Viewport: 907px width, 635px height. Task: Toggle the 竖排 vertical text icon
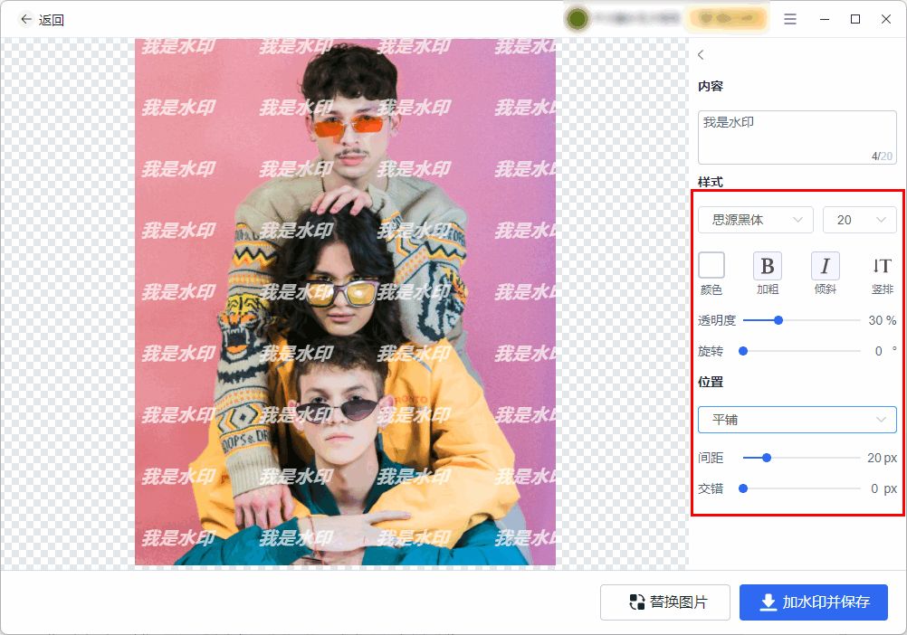point(883,266)
